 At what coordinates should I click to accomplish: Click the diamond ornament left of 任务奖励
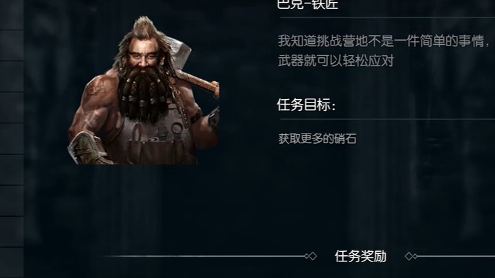311,256
